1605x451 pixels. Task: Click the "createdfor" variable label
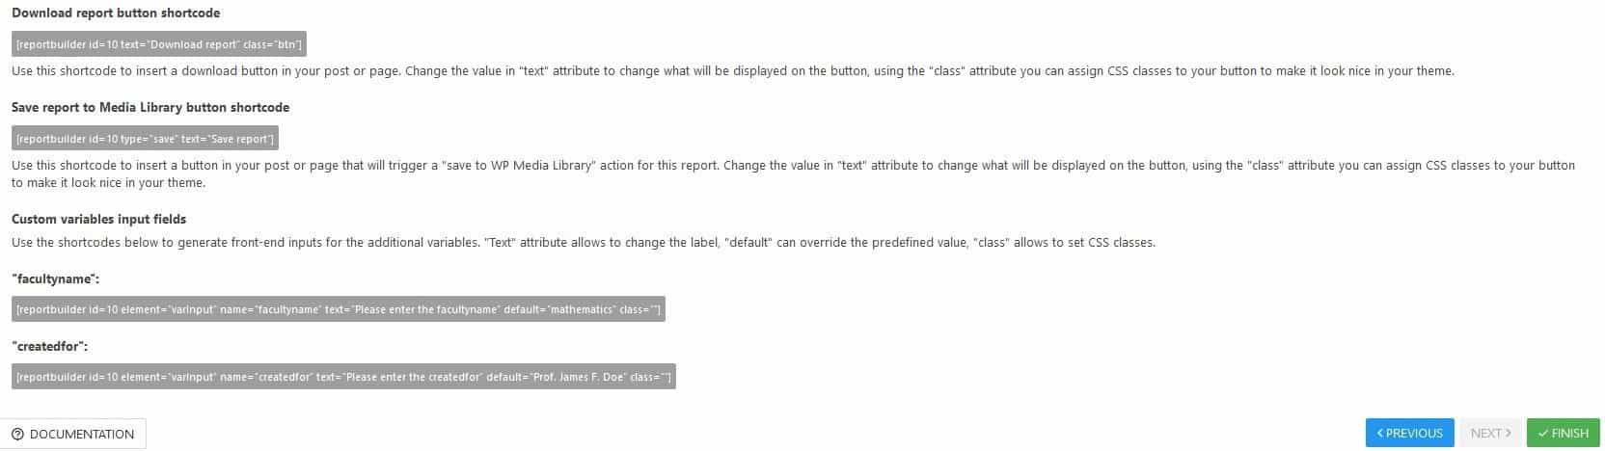(50, 346)
